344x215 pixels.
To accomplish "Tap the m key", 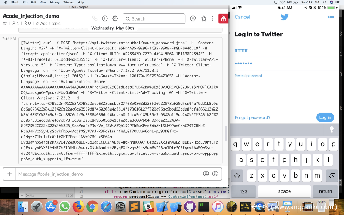I will click(x=317, y=175).
